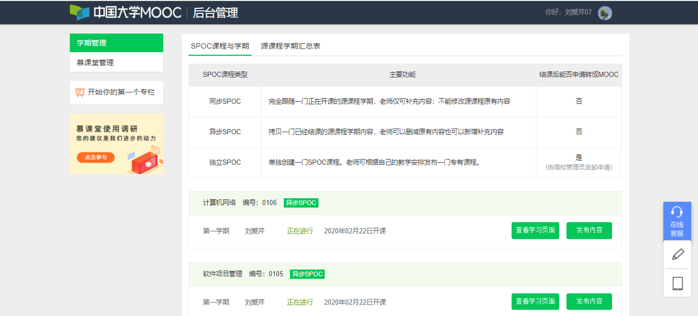Open 在线客服 headset support widget
The image size is (698, 316).
click(677, 221)
